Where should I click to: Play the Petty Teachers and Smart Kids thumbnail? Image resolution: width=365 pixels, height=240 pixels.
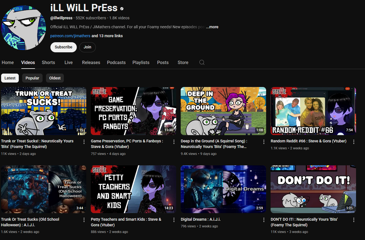click(134, 189)
